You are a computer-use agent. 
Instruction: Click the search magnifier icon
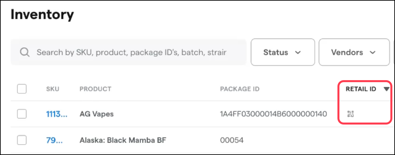(24, 52)
